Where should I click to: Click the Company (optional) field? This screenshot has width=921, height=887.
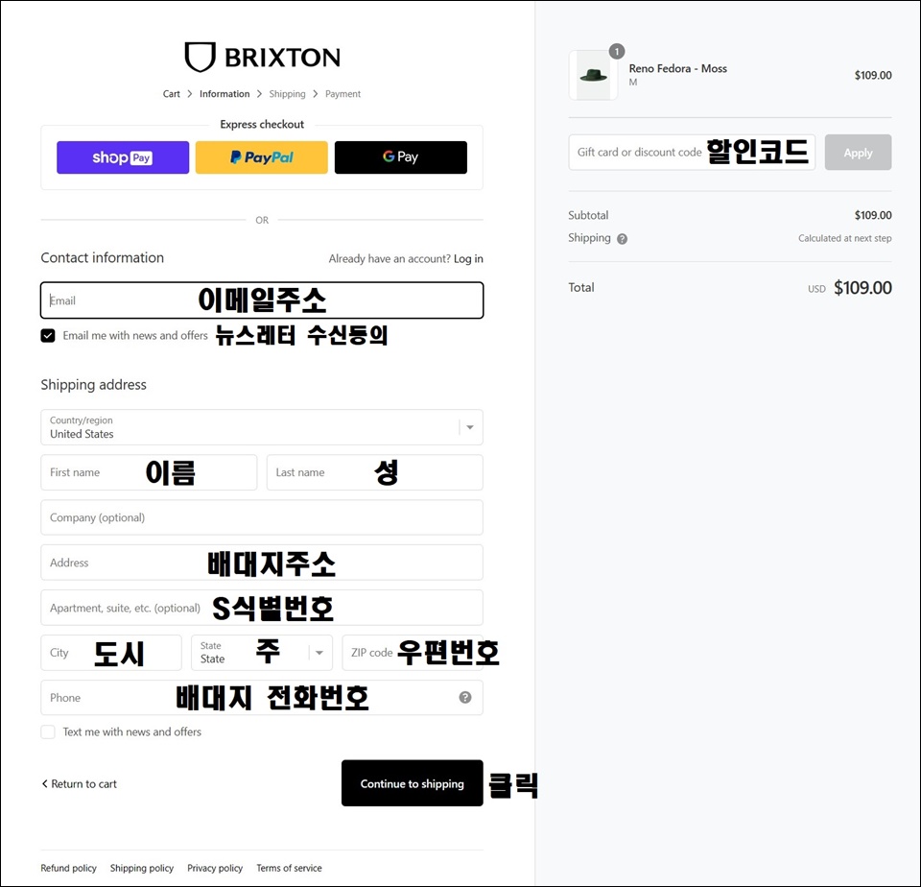(x=262, y=517)
